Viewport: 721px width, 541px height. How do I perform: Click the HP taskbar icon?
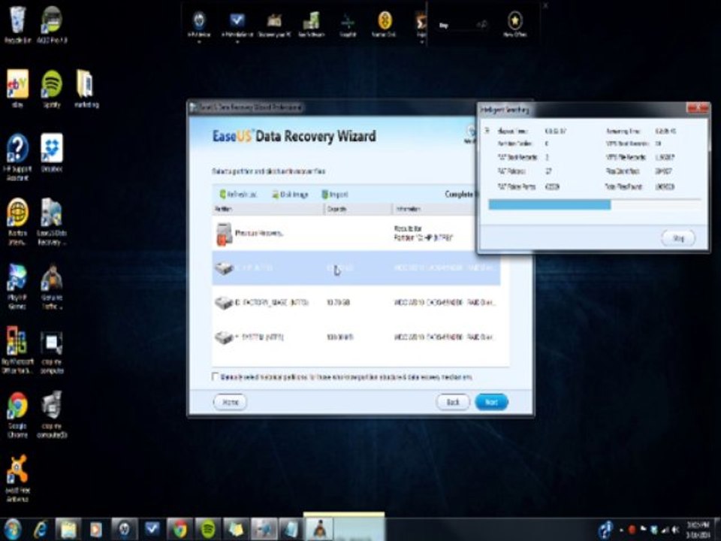point(124,529)
